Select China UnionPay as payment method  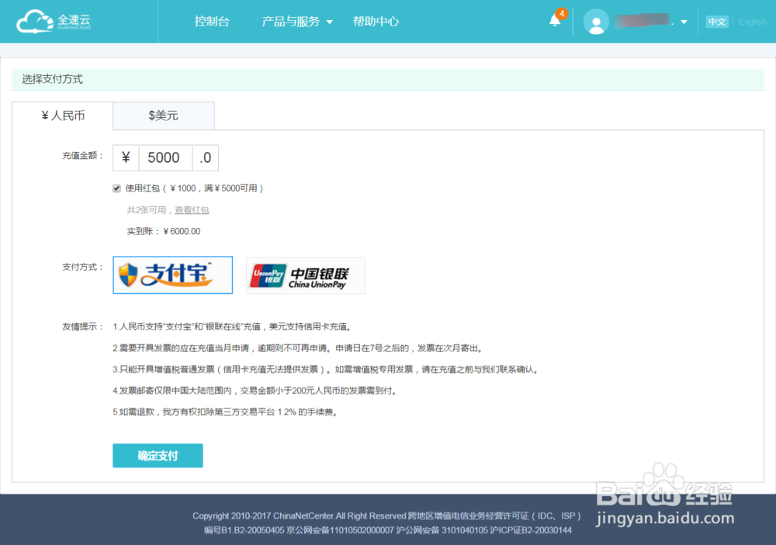pos(305,275)
